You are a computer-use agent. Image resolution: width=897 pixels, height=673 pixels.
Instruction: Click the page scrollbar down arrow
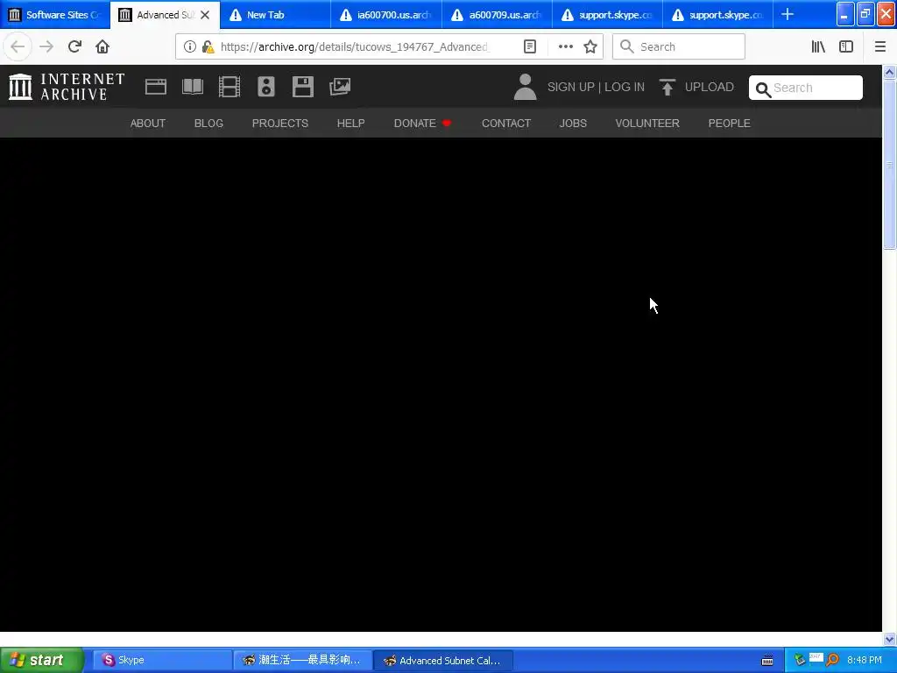[x=889, y=639]
